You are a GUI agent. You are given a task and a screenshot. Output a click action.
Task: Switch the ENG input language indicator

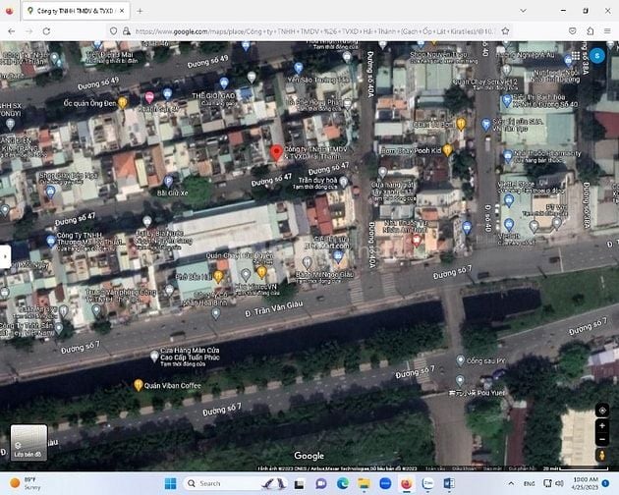pos(529,483)
